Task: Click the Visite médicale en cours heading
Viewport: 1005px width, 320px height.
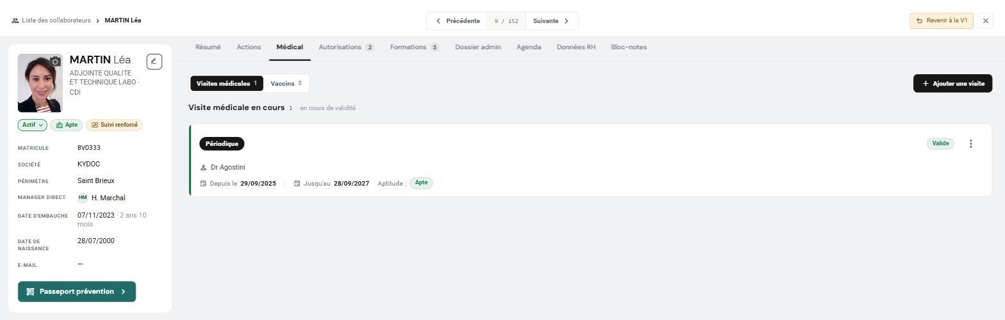Action: [x=237, y=108]
